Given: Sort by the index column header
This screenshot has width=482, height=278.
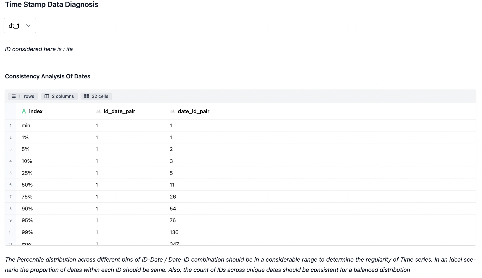Looking at the screenshot, I should click(36, 111).
